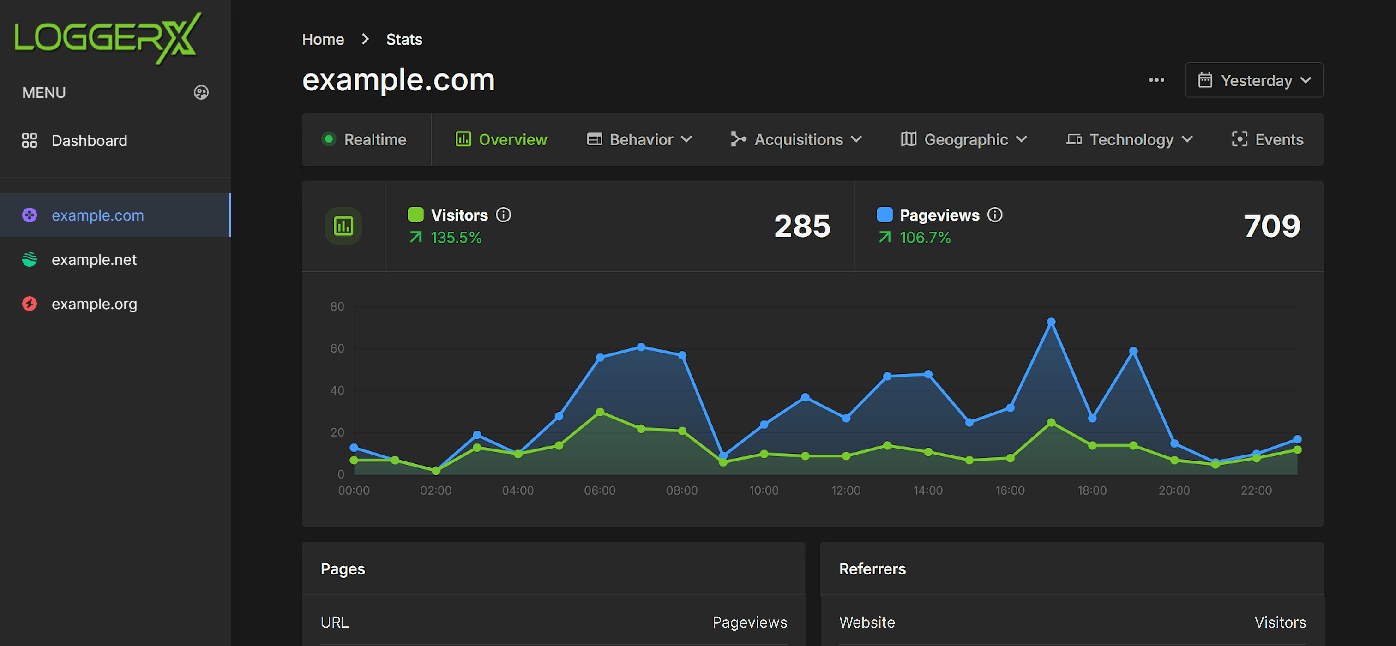Expand the Geographic dropdown menu

963,139
